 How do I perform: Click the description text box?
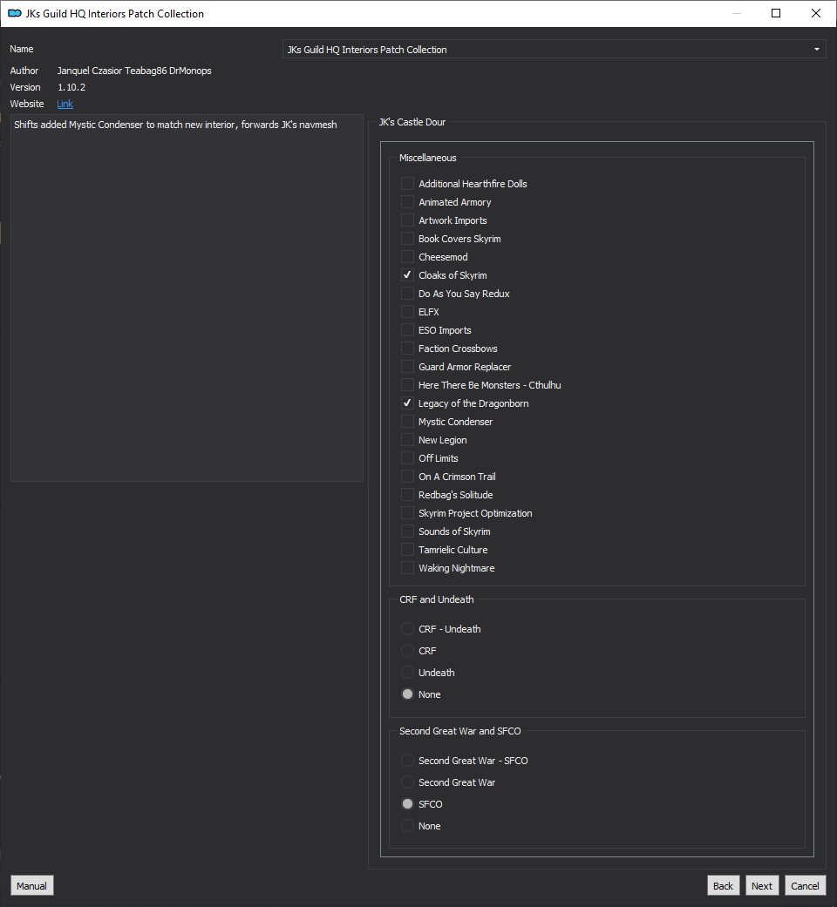point(187,298)
